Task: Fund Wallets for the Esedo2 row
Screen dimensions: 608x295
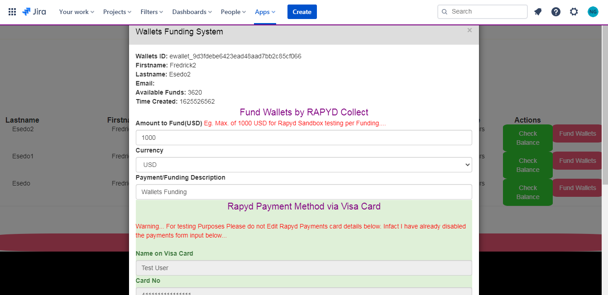Action: pyautogui.click(x=578, y=133)
